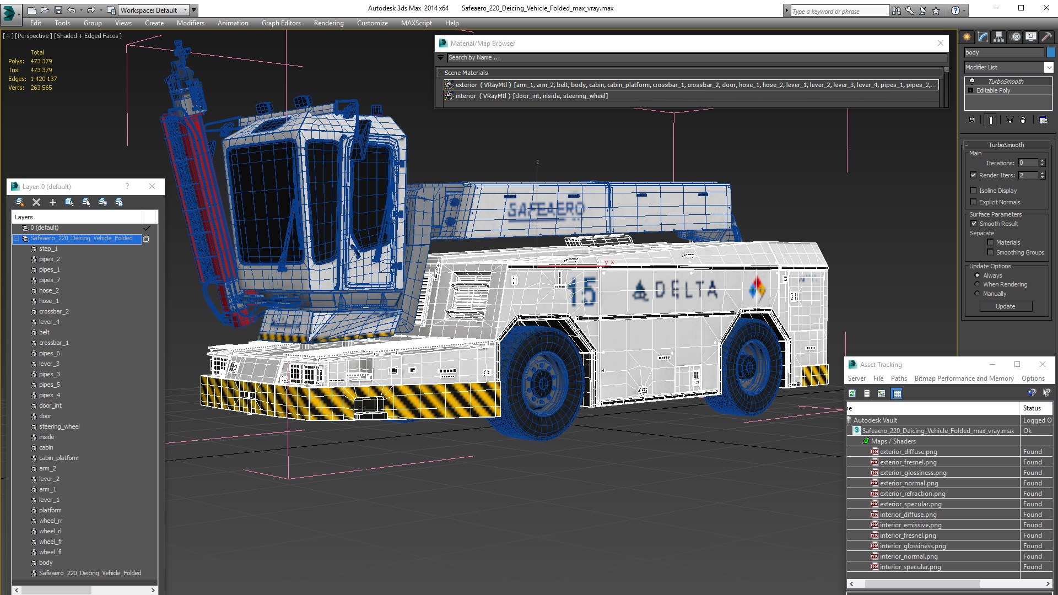1058x595 pixels.
Task: Select the When Rendering radio option
Action: tap(978, 284)
